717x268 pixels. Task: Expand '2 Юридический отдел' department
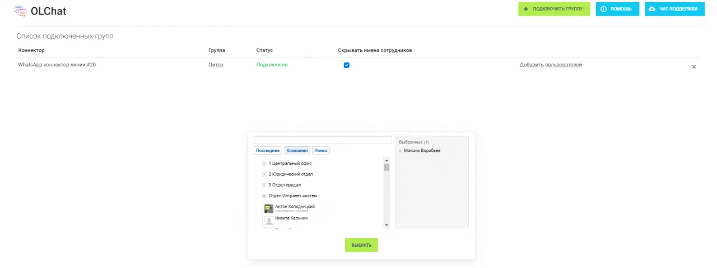[264, 174]
